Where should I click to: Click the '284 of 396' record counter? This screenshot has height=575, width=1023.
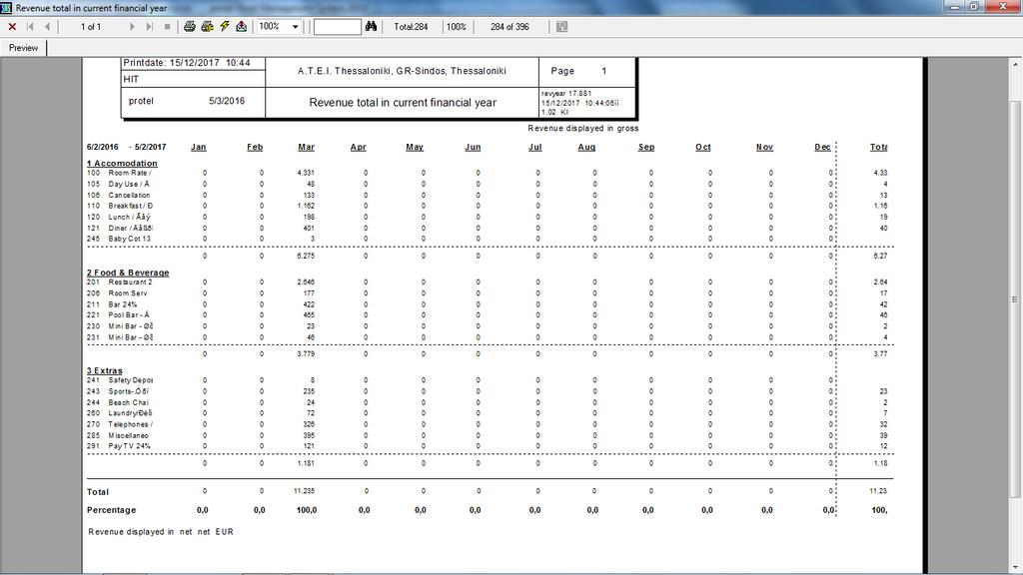point(510,27)
